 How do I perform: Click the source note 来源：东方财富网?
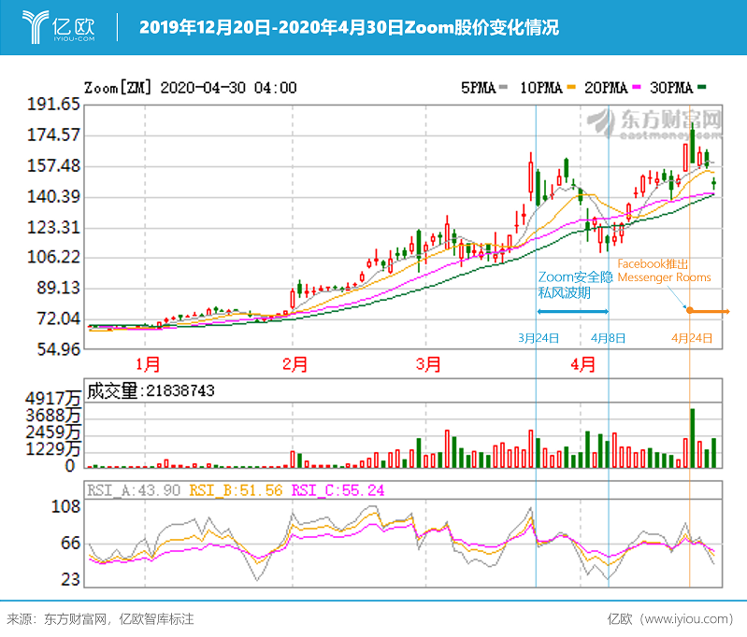(56, 619)
